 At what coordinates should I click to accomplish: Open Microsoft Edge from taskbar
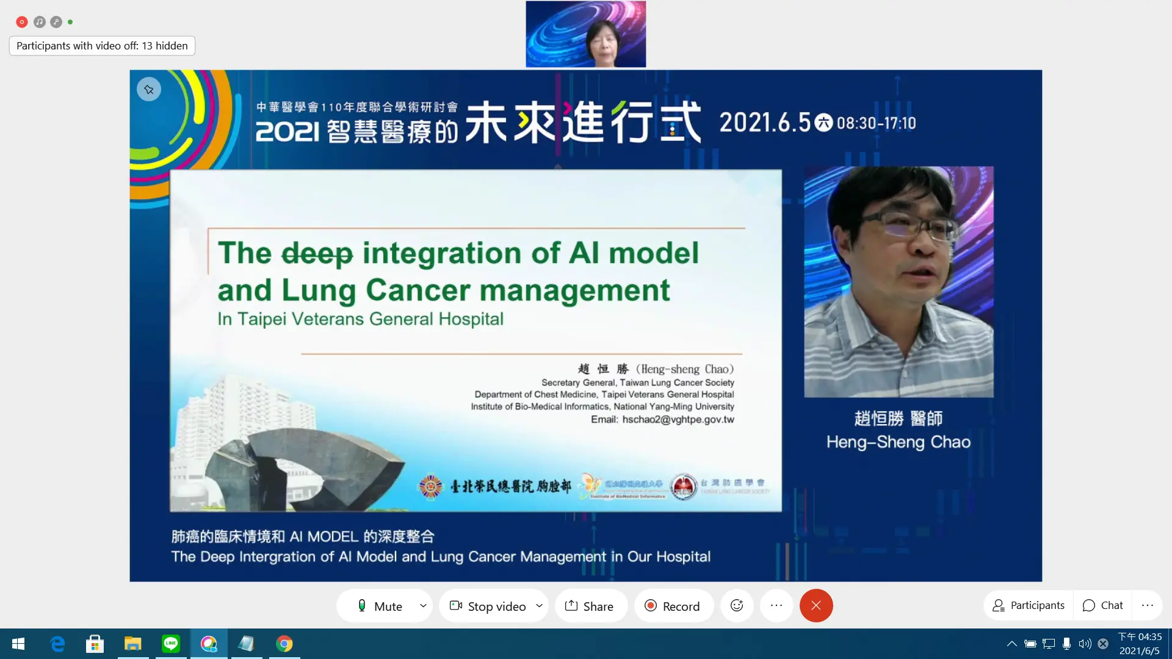(57, 643)
